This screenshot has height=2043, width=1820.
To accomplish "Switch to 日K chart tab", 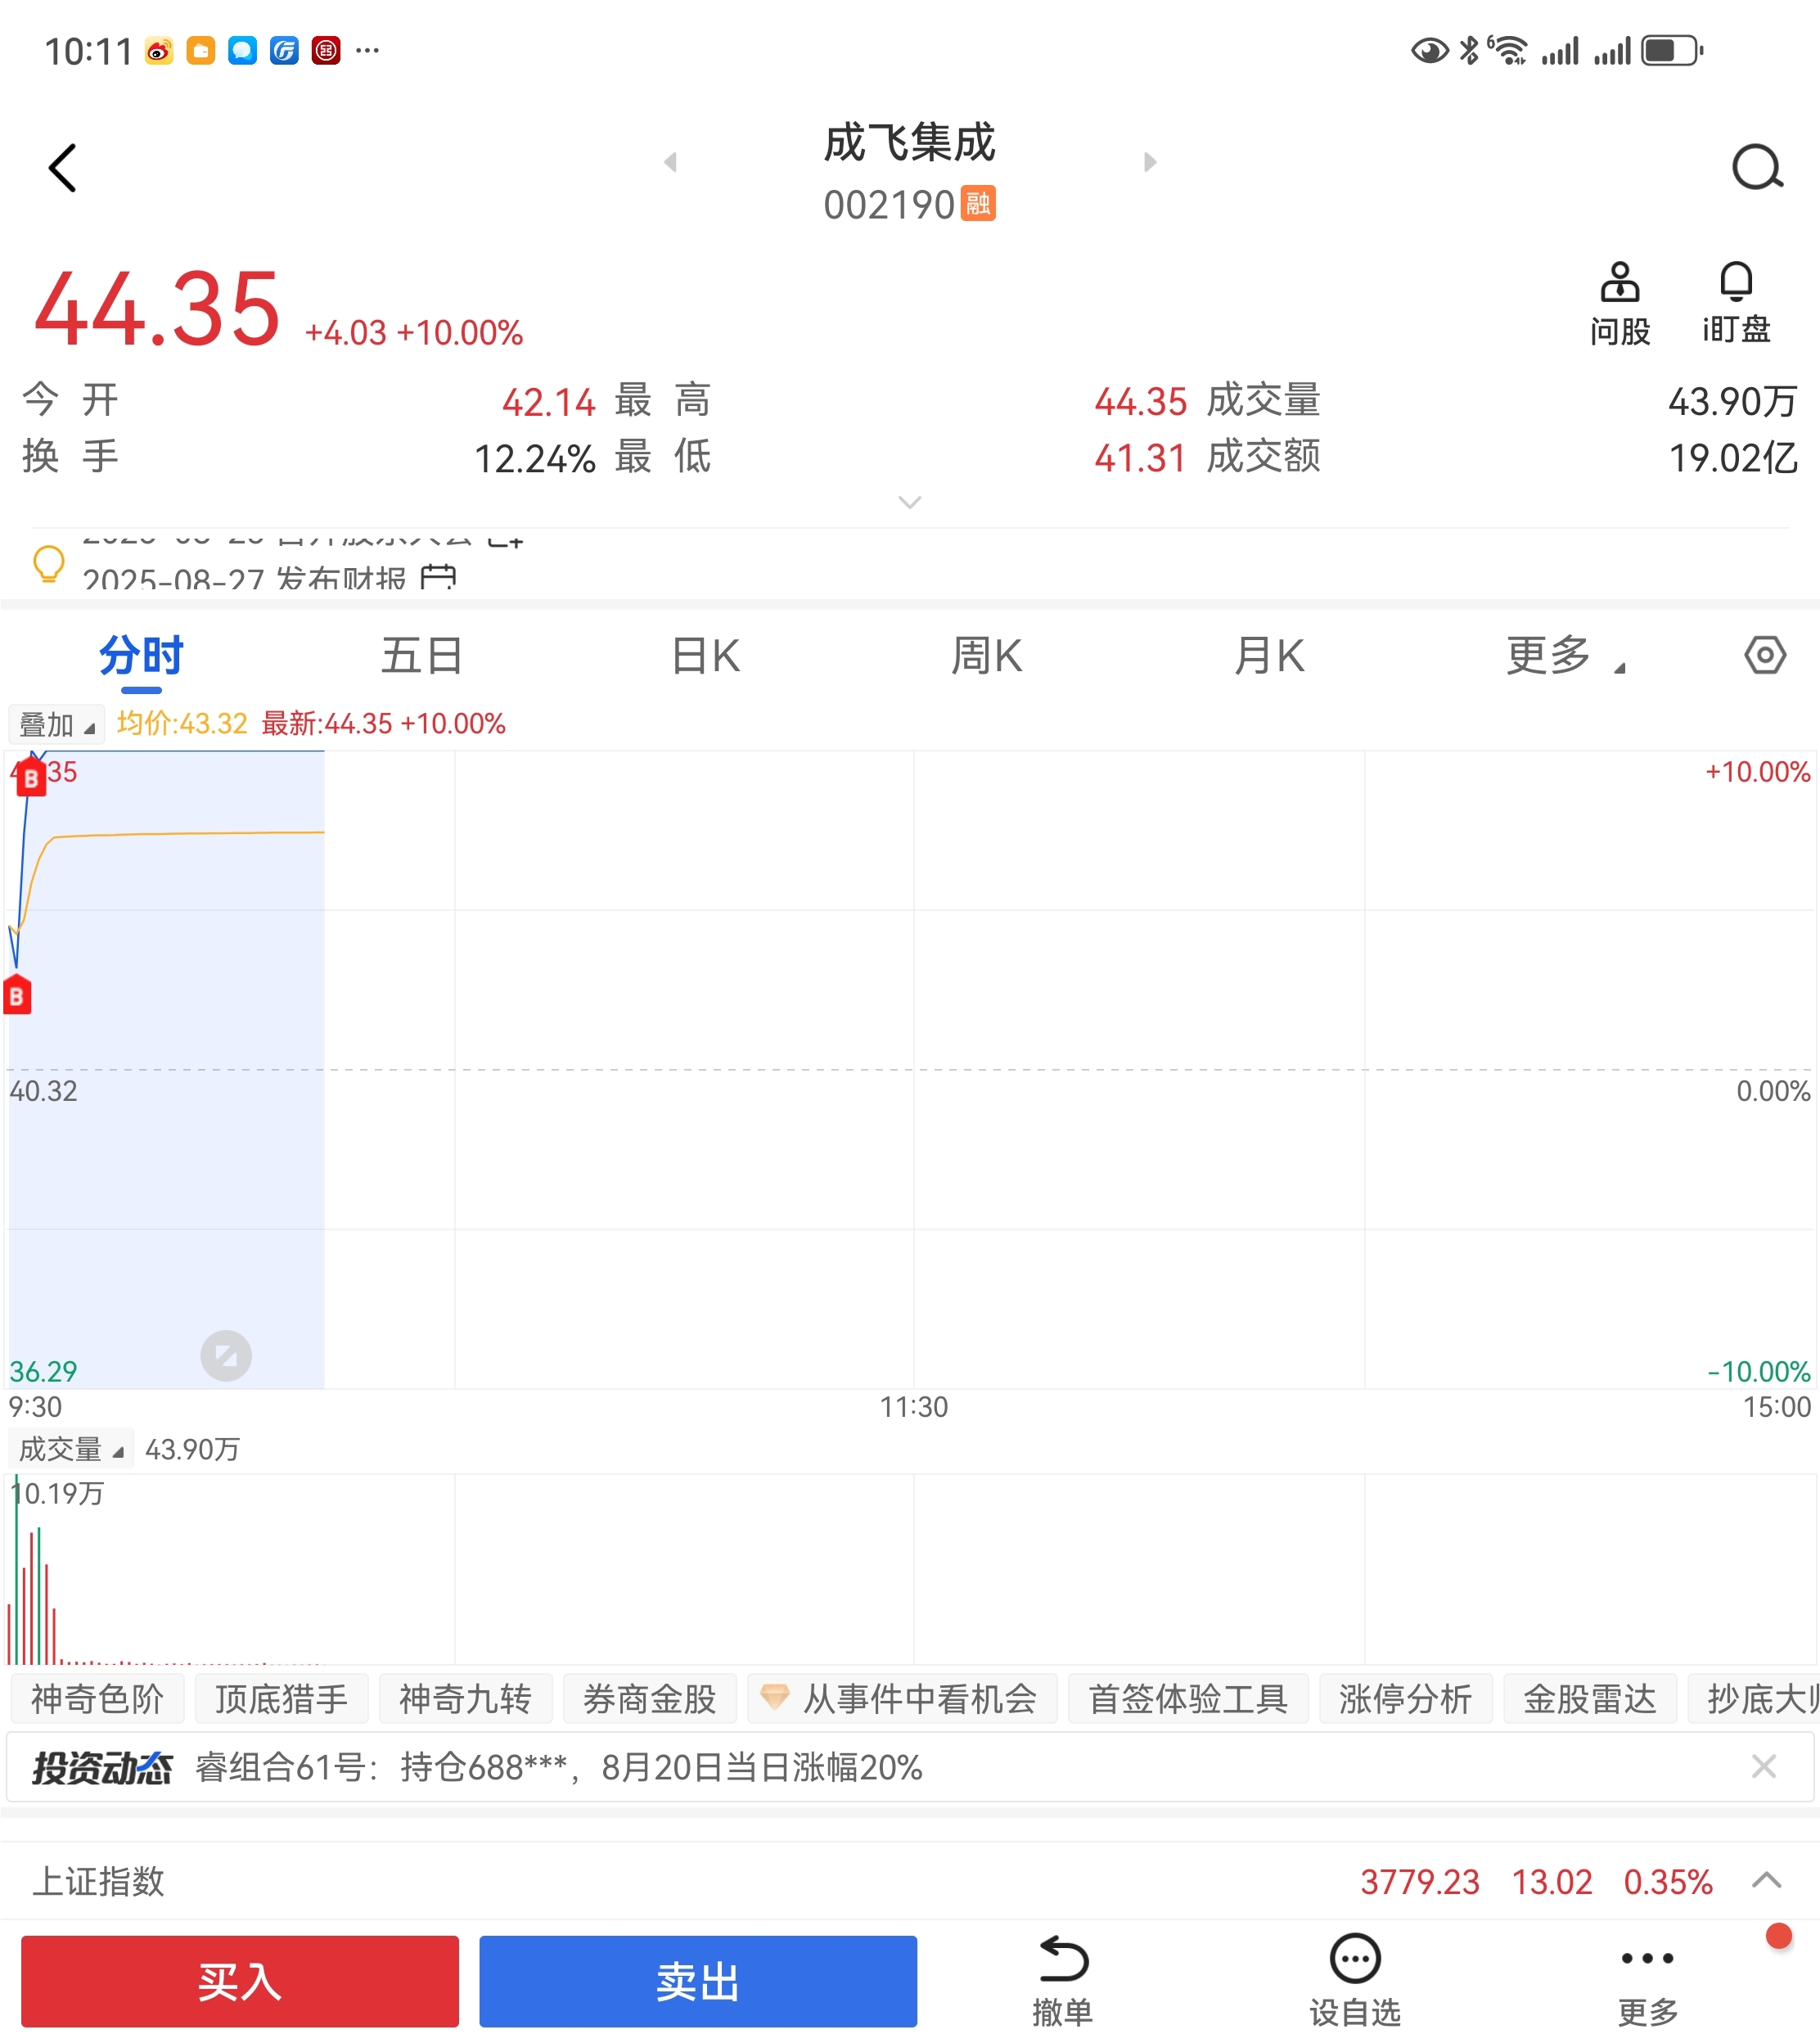I will [705, 657].
